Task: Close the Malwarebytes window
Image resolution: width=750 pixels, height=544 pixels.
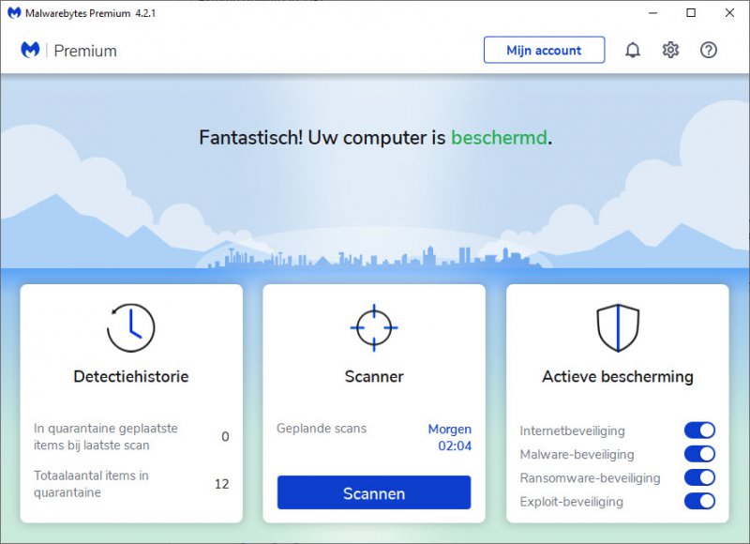Action: 729,13
